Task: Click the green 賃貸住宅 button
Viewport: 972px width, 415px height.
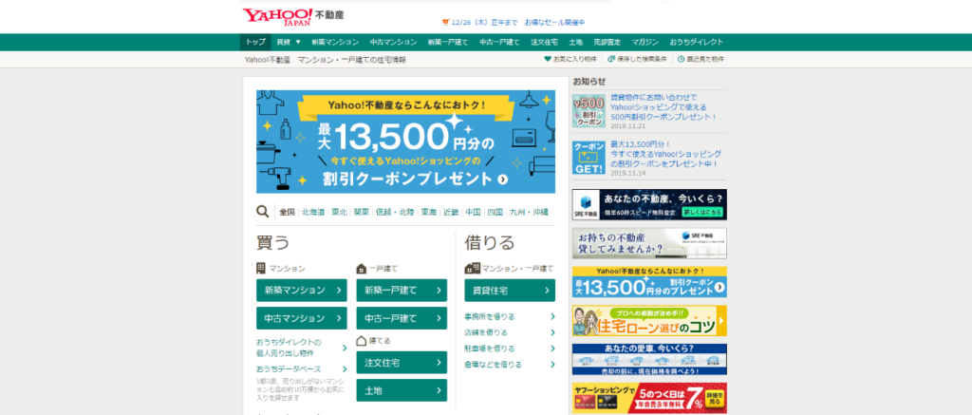Action: pyautogui.click(x=510, y=290)
